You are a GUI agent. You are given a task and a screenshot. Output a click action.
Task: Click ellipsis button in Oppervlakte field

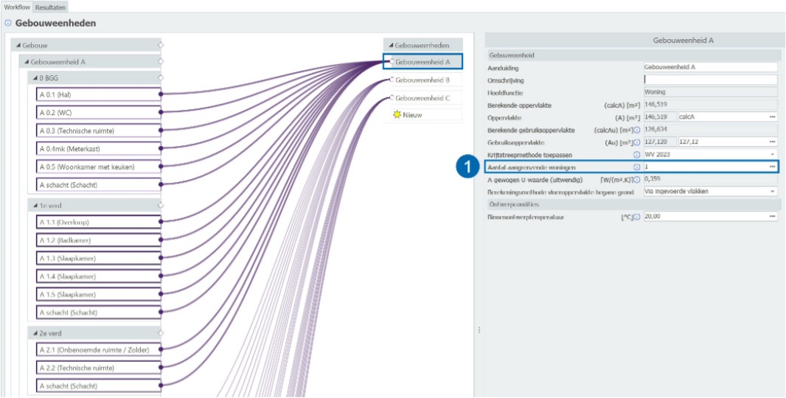tap(772, 117)
